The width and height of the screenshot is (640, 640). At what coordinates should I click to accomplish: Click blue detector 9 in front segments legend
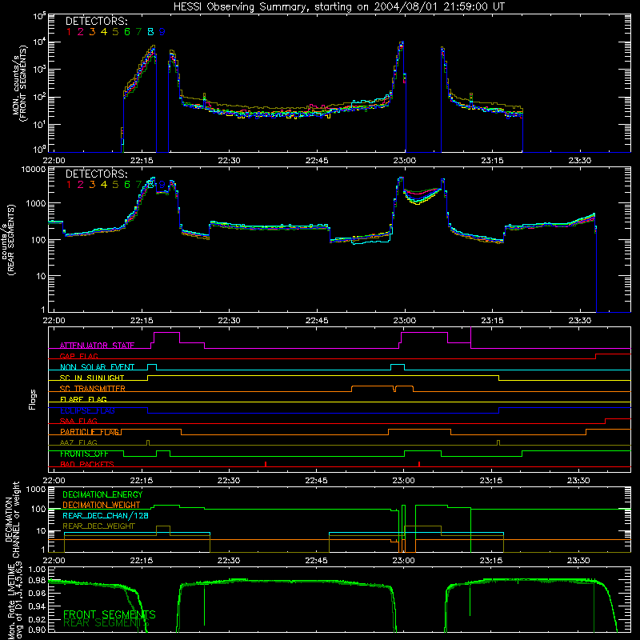point(162,32)
